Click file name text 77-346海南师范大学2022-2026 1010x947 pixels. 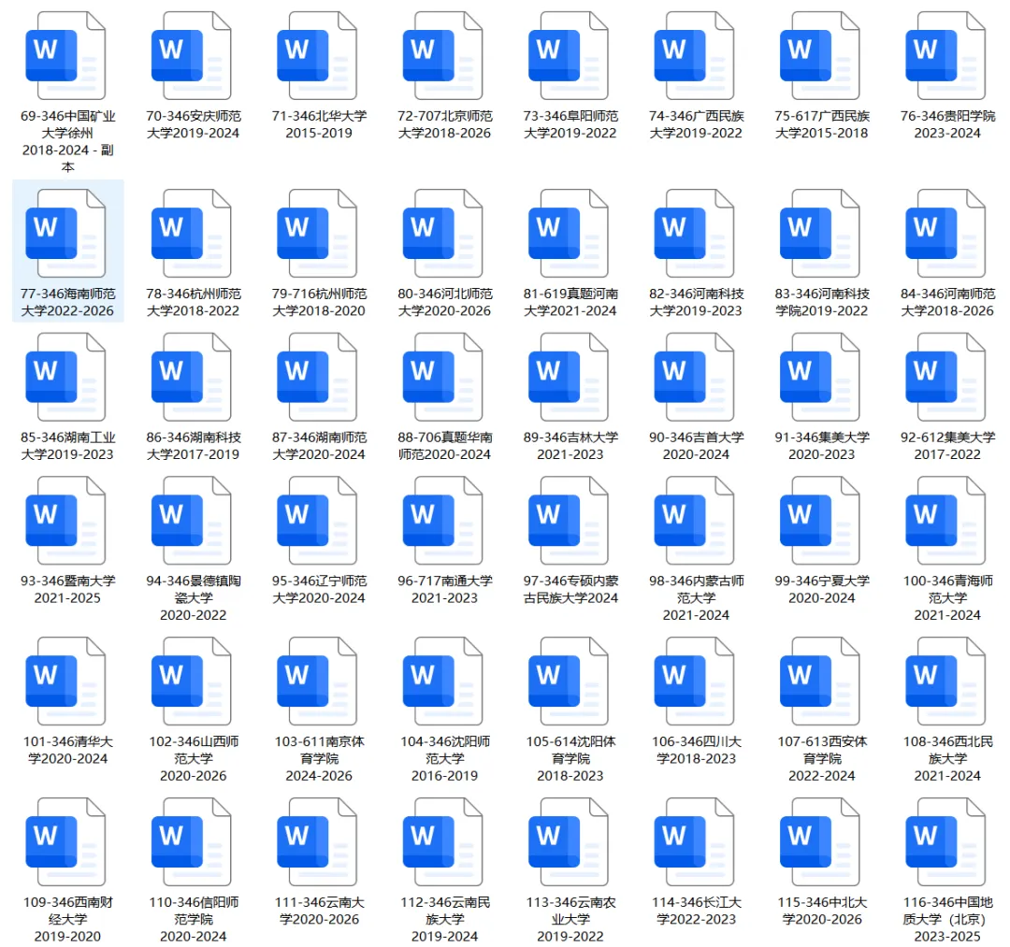[x=67, y=302]
